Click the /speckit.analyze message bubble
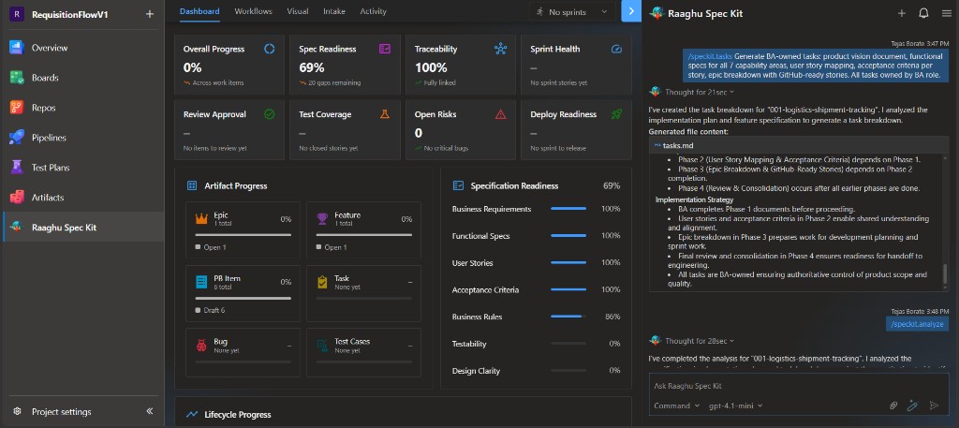This screenshot has height=428, width=959. [918, 324]
